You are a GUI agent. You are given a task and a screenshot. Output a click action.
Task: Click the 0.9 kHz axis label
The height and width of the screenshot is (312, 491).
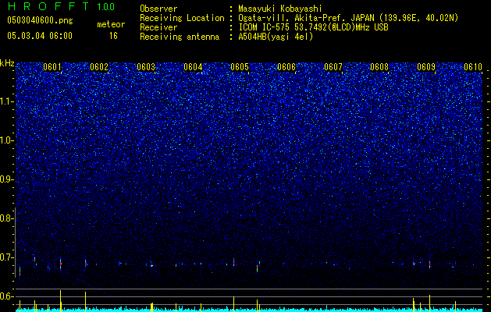(x=6, y=179)
